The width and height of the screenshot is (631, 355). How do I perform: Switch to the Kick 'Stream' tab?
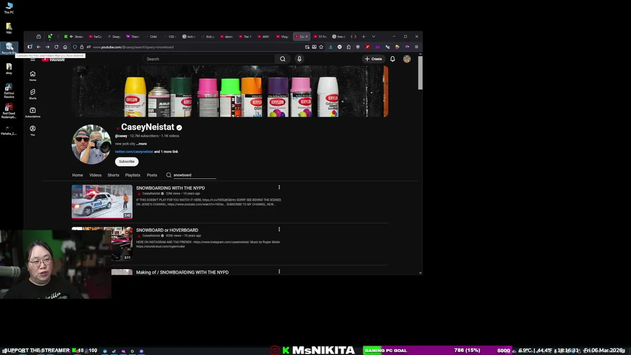(x=76, y=36)
